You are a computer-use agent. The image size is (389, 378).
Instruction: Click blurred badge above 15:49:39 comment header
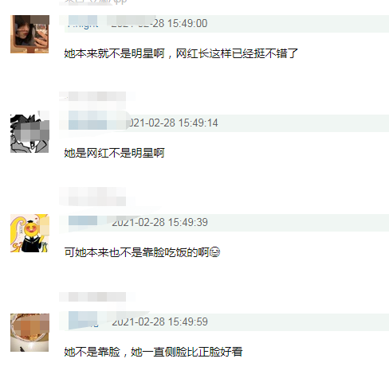click(96, 197)
